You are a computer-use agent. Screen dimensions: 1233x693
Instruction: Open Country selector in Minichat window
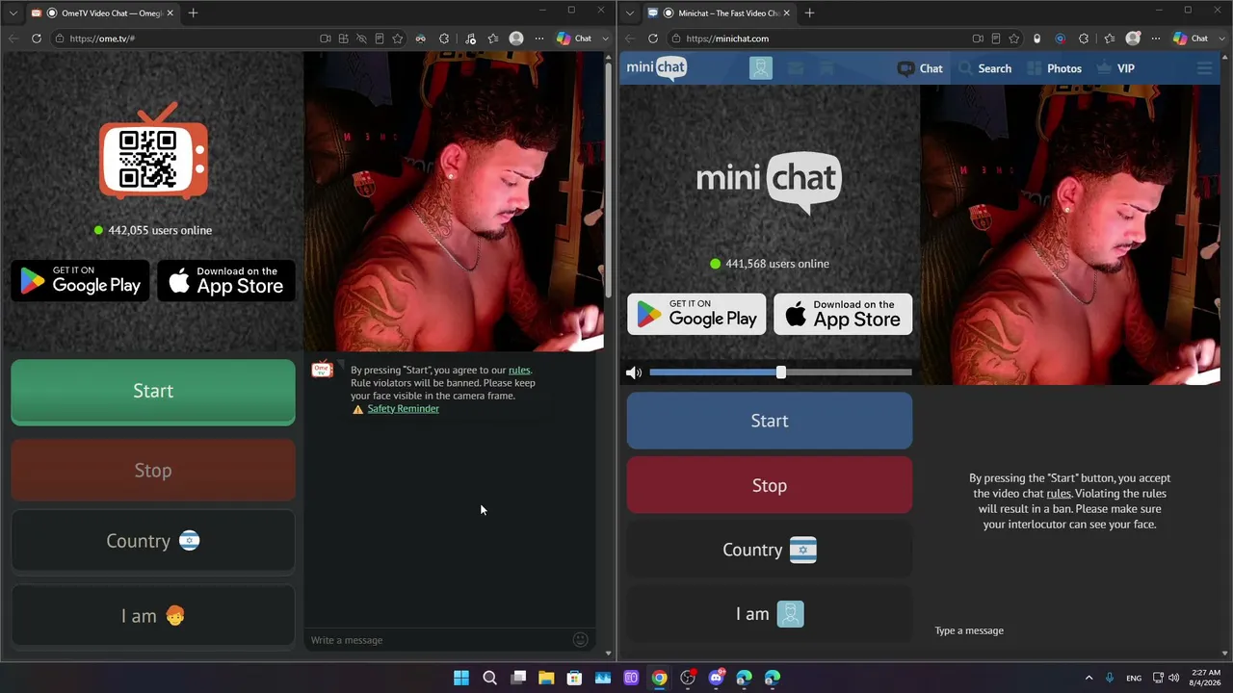coord(770,550)
